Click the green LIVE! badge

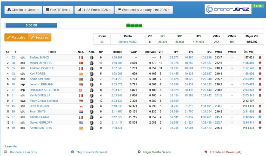coord(258,6)
